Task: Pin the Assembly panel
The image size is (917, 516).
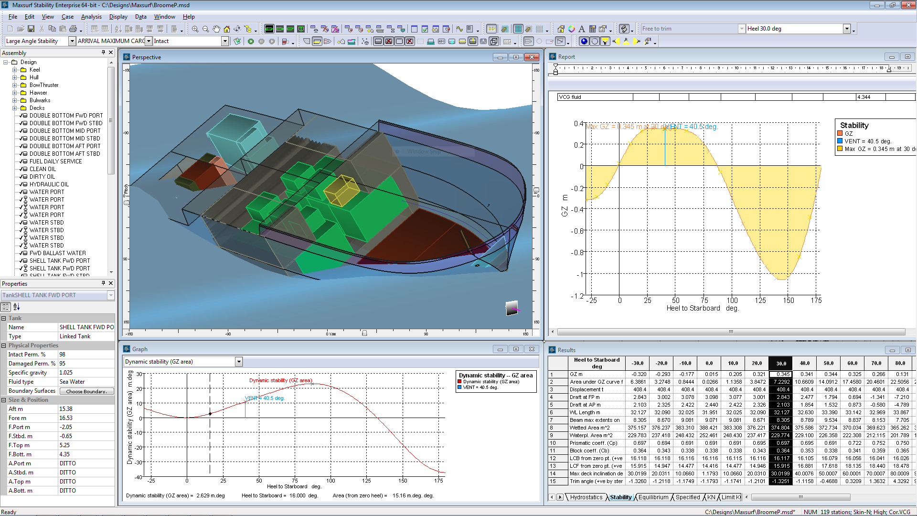Action: (103, 52)
